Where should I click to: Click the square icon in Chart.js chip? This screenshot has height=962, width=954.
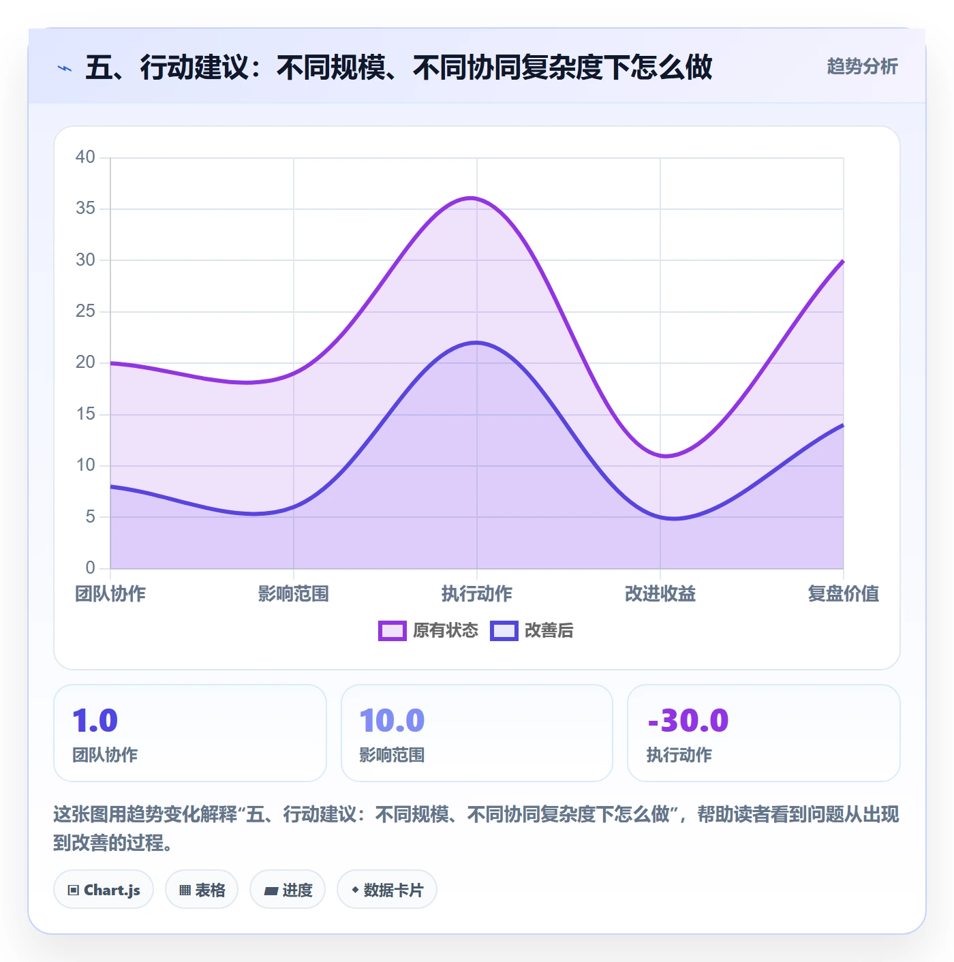pyautogui.click(x=74, y=890)
